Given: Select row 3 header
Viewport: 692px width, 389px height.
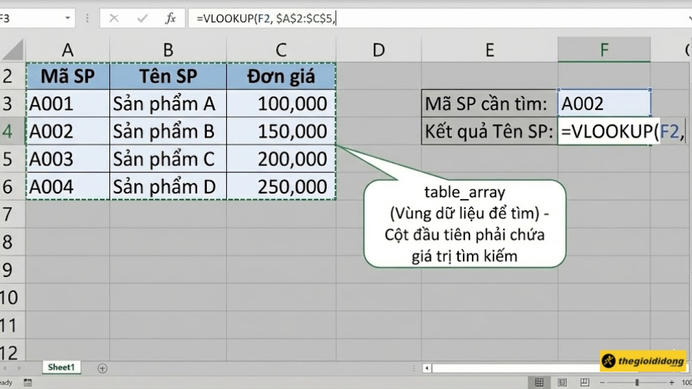Looking at the screenshot, I should (12, 104).
